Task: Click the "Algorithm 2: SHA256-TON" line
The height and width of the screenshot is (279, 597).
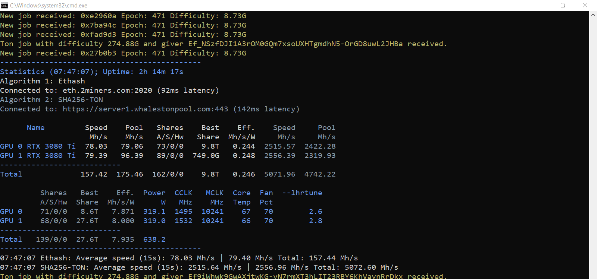Action: (x=51, y=100)
